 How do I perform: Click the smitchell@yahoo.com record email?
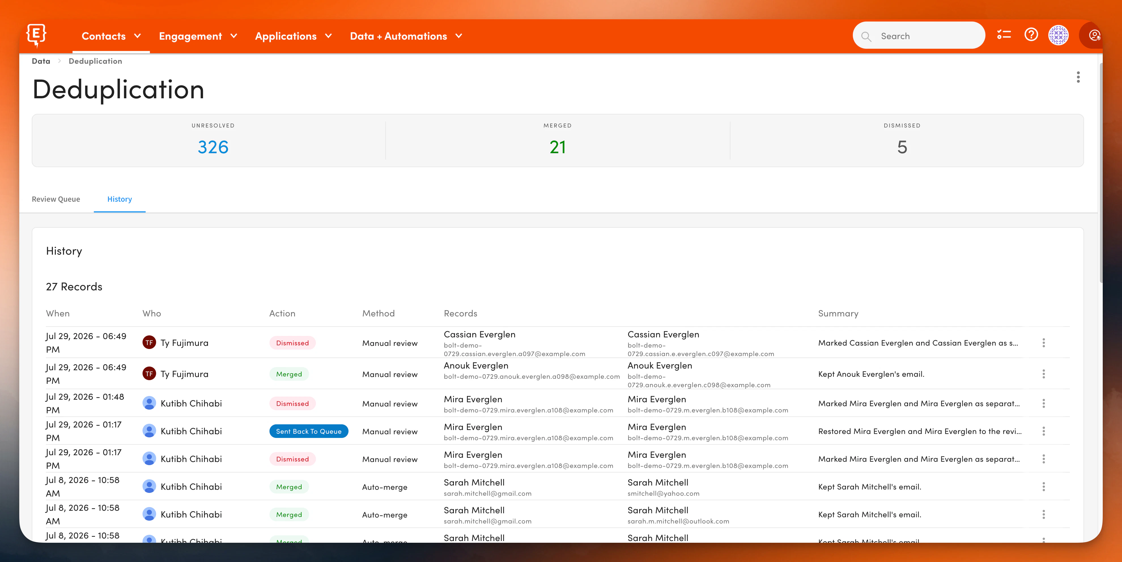click(663, 493)
